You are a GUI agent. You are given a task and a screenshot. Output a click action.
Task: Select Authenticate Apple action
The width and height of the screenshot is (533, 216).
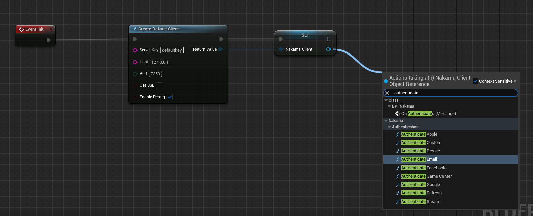pyautogui.click(x=451, y=134)
